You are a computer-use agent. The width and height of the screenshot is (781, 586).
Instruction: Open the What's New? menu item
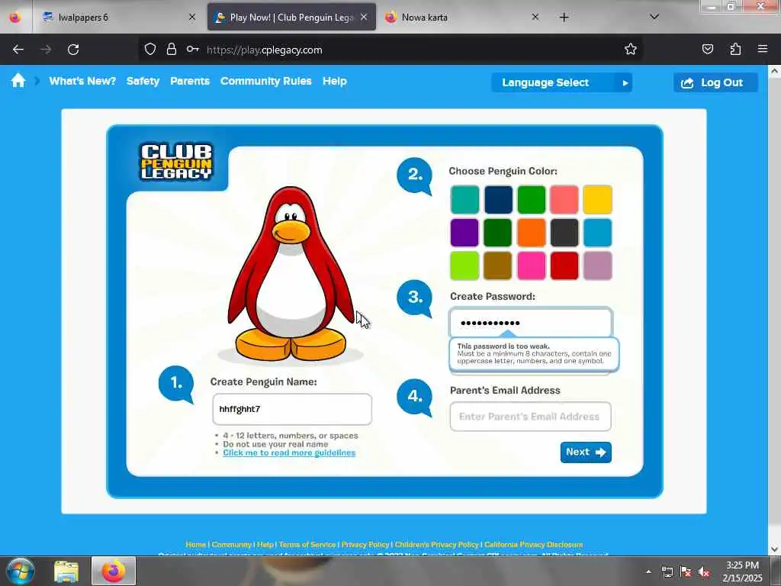pyautogui.click(x=82, y=81)
